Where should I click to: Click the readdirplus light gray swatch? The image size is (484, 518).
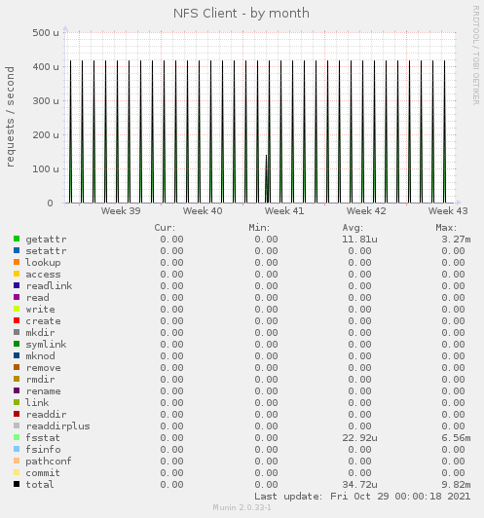17,425
